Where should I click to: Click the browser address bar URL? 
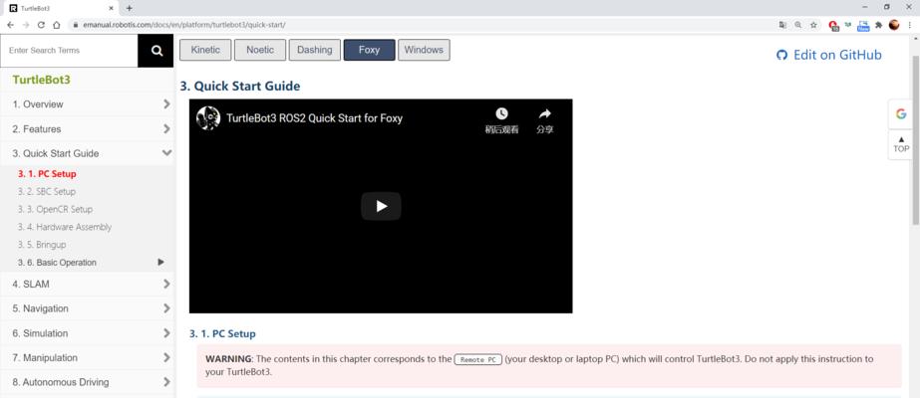[x=183, y=25]
